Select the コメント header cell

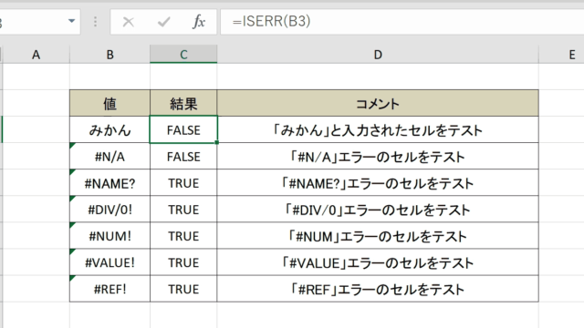pos(378,103)
